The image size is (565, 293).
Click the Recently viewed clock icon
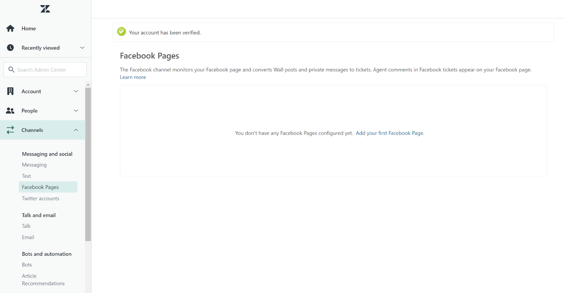[11, 48]
